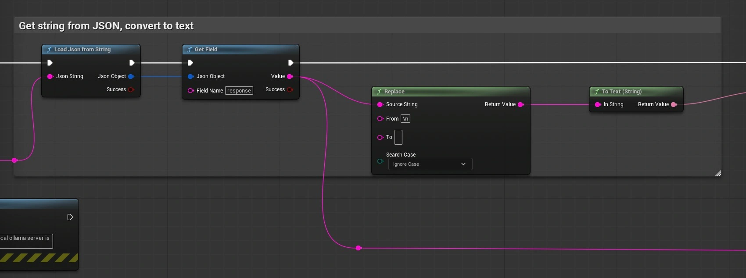This screenshot has width=746, height=278.
Task: Click Load Json from String exec output pin
Action: [x=132, y=63]
